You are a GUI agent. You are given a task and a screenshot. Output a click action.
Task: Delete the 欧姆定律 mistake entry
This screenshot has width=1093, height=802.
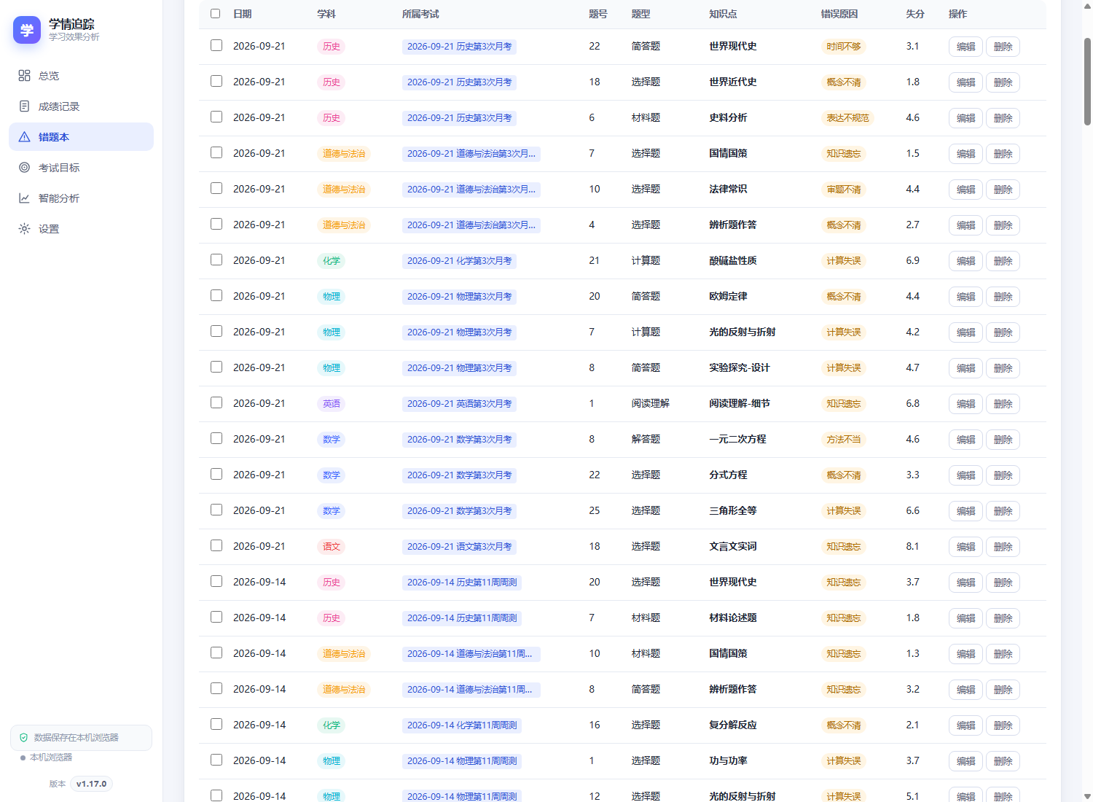coord(1003,297)
